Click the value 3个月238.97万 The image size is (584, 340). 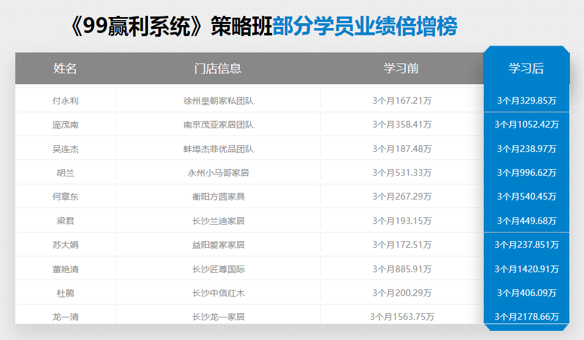[x=527, y=149]
